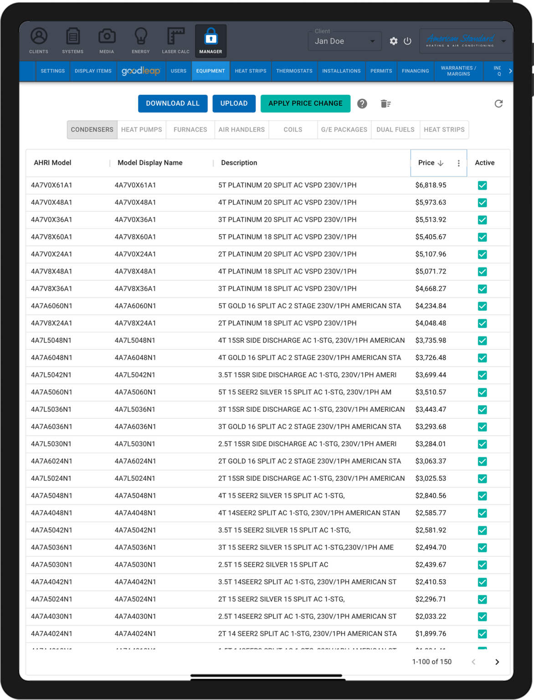This screenshot has width=534, height=700.
Task: Click the Download All button
Action: coord(173,103)
